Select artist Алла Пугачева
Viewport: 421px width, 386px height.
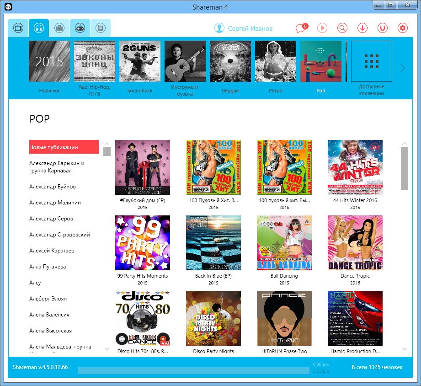pos(48,267)
